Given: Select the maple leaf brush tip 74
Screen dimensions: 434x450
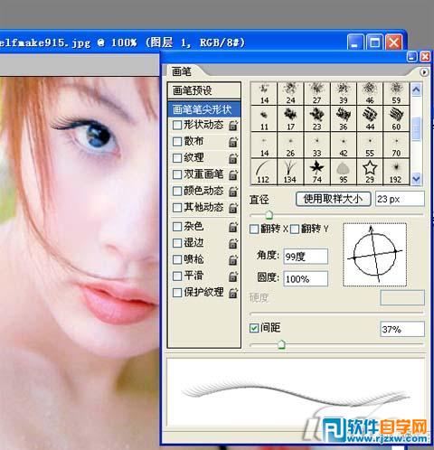Looking at the screenshot, I should tap(316, 172).
